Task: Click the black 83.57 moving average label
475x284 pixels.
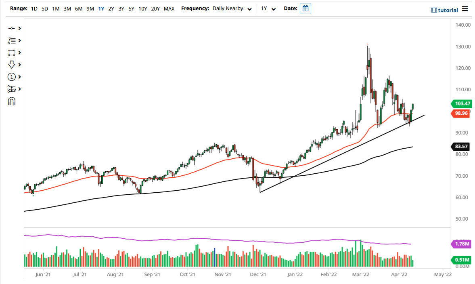Action: pos(461,146)
